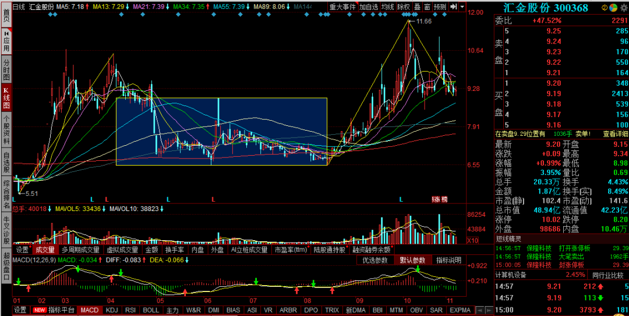Open 指标说明 indicator description
Viewport: 629px width, 316px height.
pyautogui.click(x=449, y=260)
